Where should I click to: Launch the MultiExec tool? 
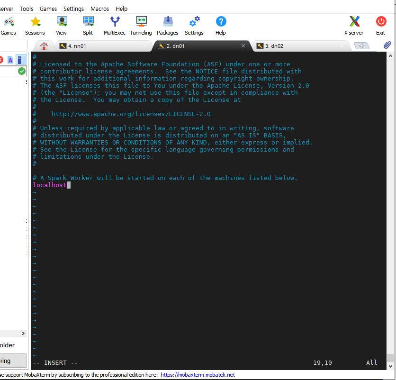115,22
